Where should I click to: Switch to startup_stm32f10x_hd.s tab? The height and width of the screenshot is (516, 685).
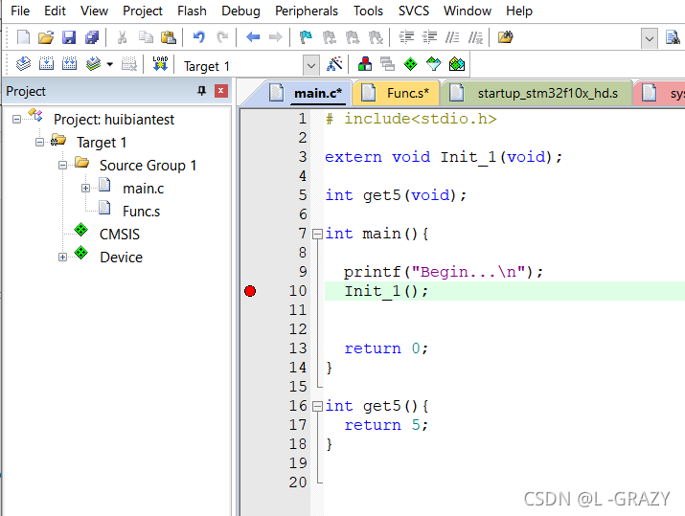coord(537,93)
